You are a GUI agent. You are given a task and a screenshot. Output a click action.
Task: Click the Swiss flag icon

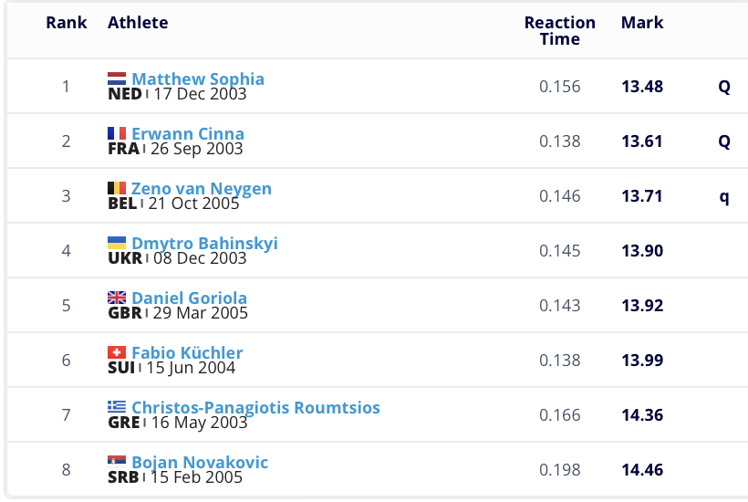tap(117, 353)
